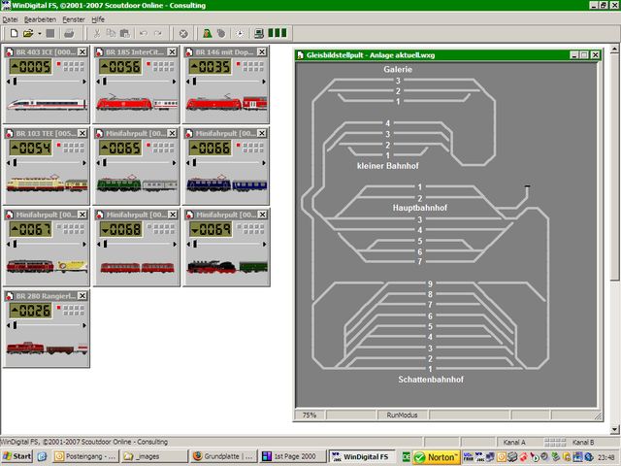Click the Paste clipboard icon
Screen dimensions: 621x466
125,33
